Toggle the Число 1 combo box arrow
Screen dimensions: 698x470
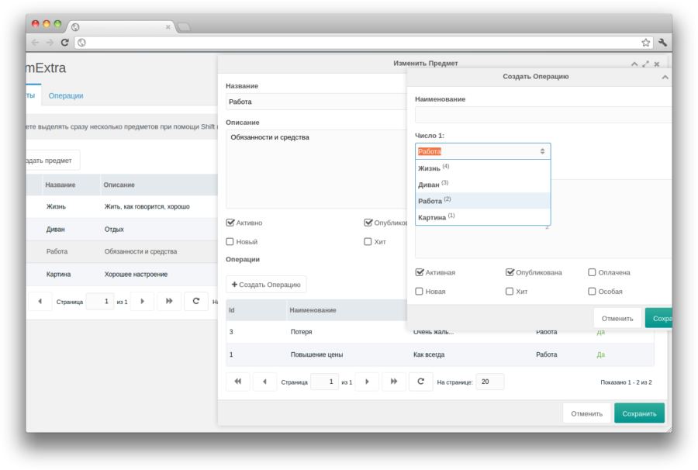542,151
